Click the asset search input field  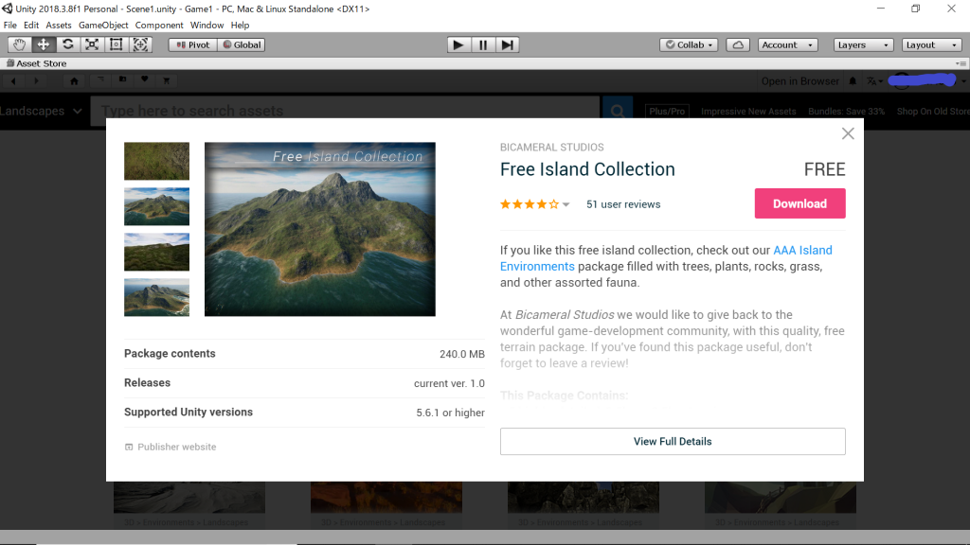(345, 111)
